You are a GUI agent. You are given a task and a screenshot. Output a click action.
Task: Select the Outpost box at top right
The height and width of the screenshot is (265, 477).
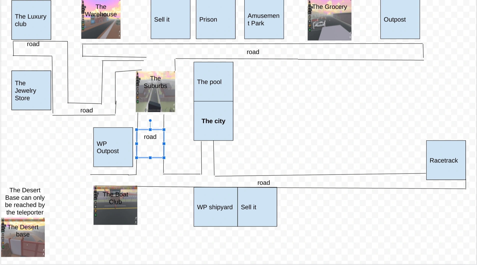click(400, 19)
